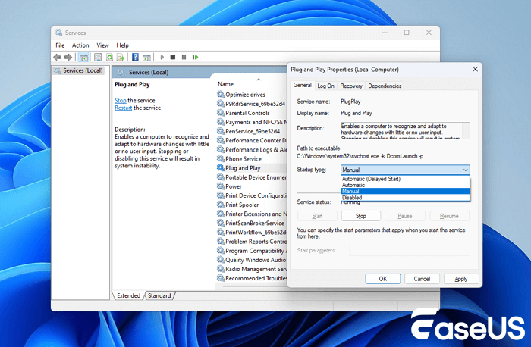Choose Automatic startup option
This screenshot has width=531, height=347.
[405, 185]
